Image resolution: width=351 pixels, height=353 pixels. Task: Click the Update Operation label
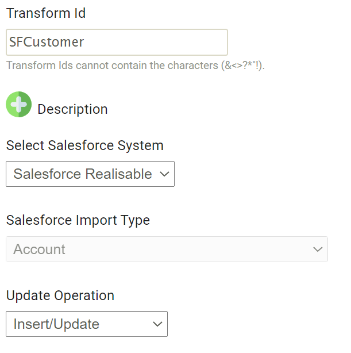pos(60,296)
